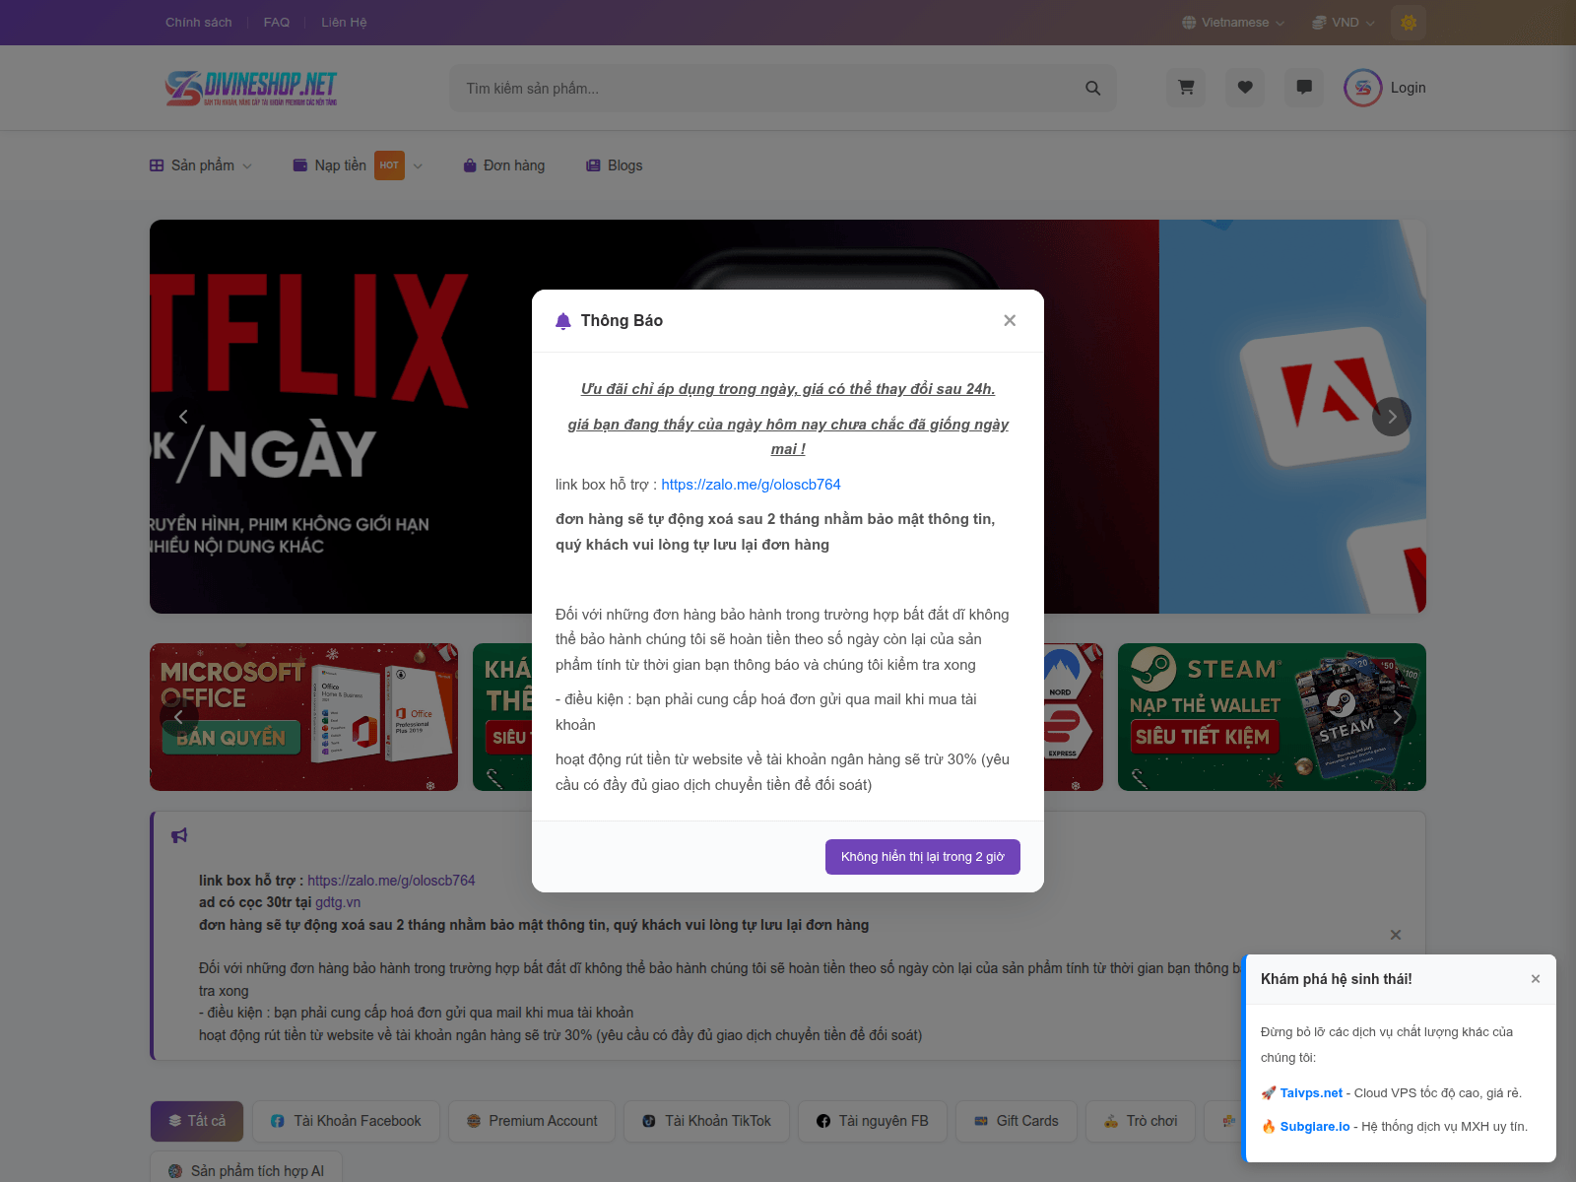
Task: Open the Blogs menu item
Action: click(615, 165)
